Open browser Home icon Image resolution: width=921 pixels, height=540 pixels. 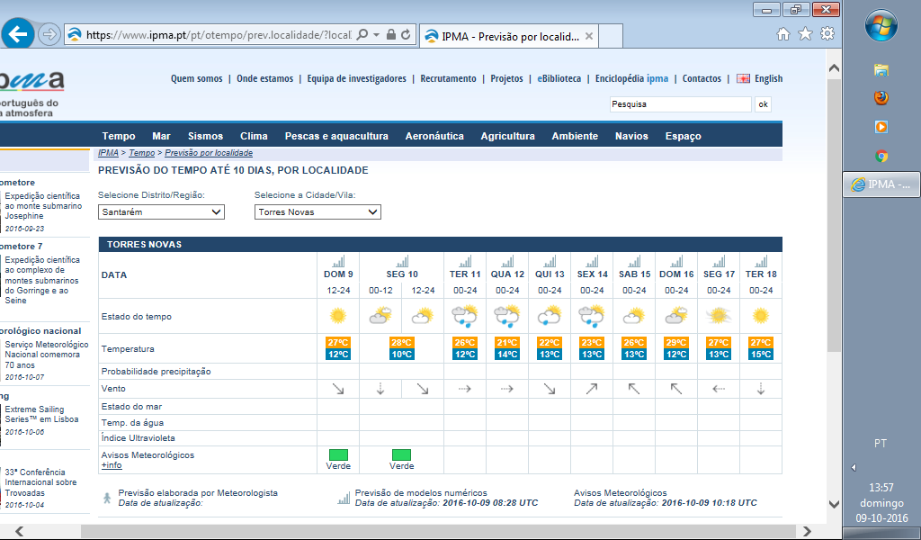pos(783,34)
